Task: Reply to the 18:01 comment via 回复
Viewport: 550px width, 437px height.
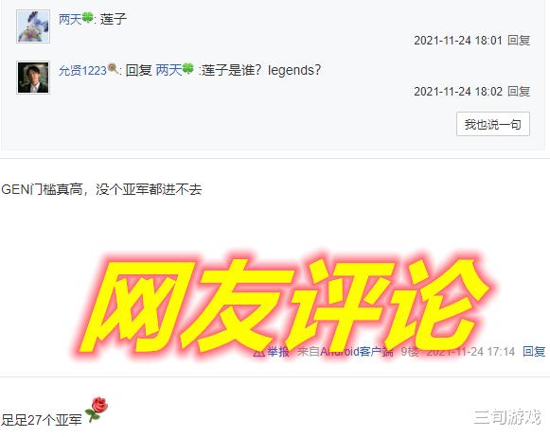Action: point(519,41)
